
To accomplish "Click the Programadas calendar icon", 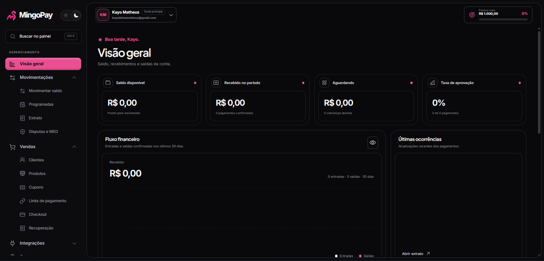I will pos(22,104).
